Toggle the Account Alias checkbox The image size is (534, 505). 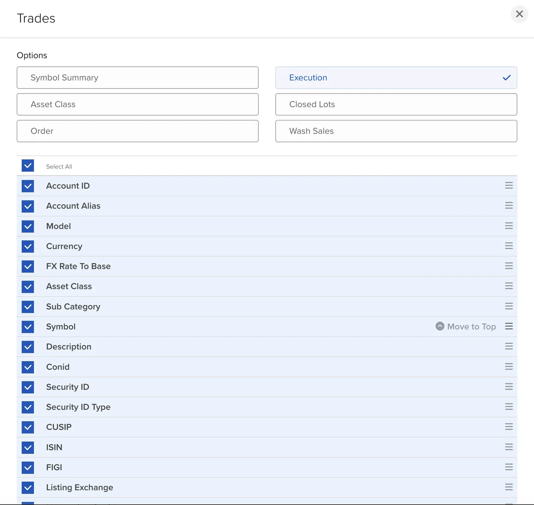click(x=28, y=206)
